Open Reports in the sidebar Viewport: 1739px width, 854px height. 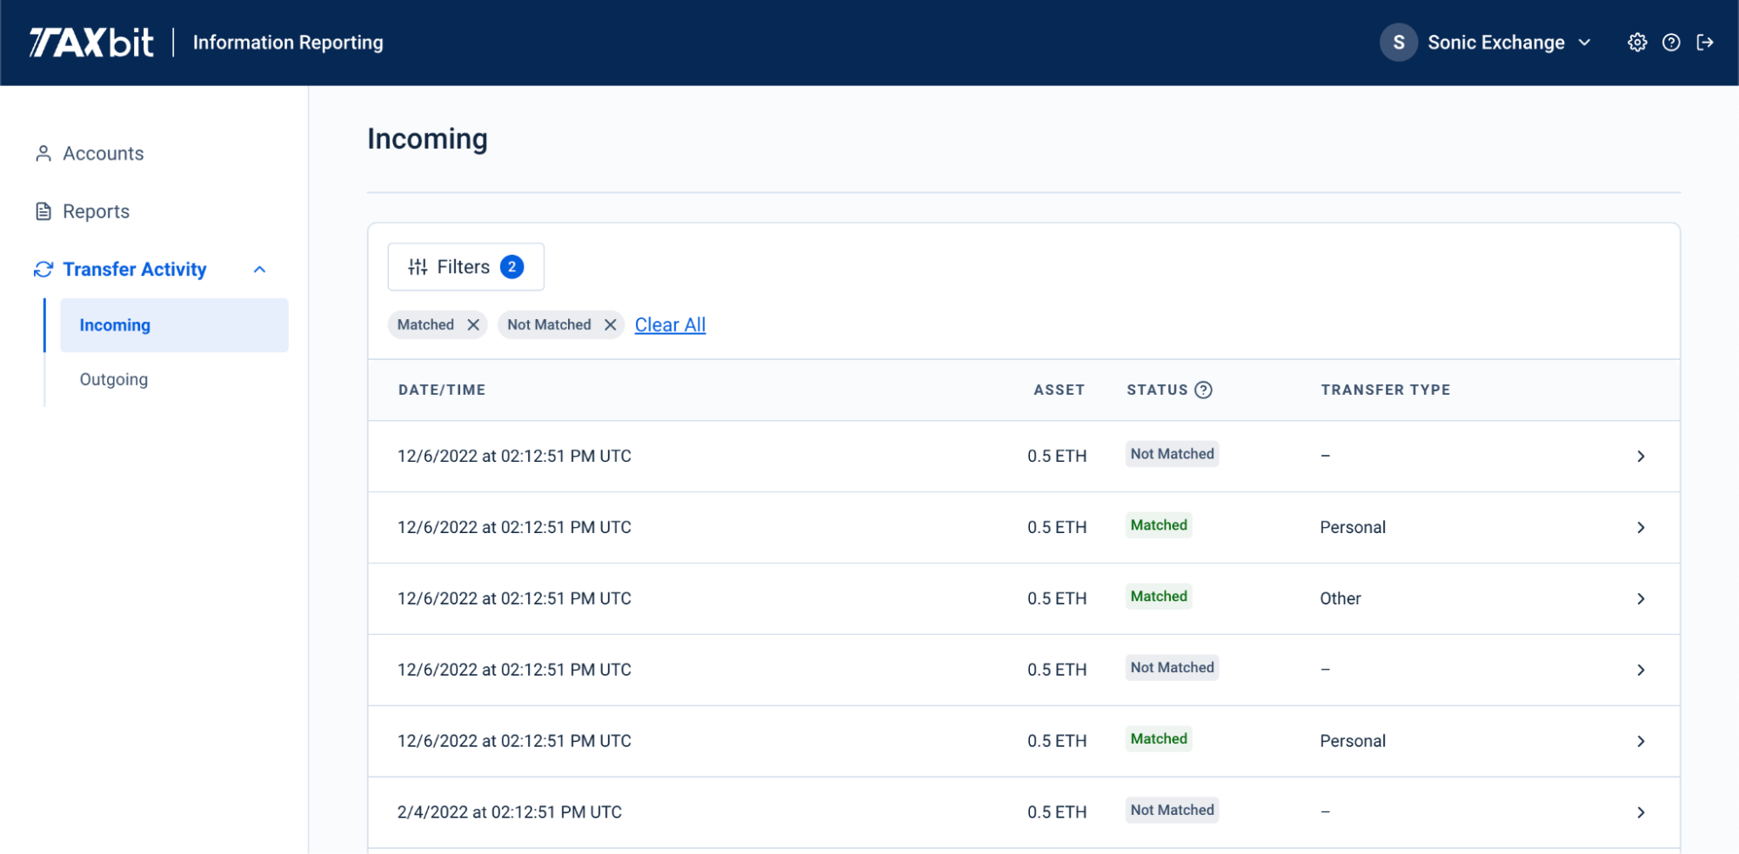pos(96,211)
